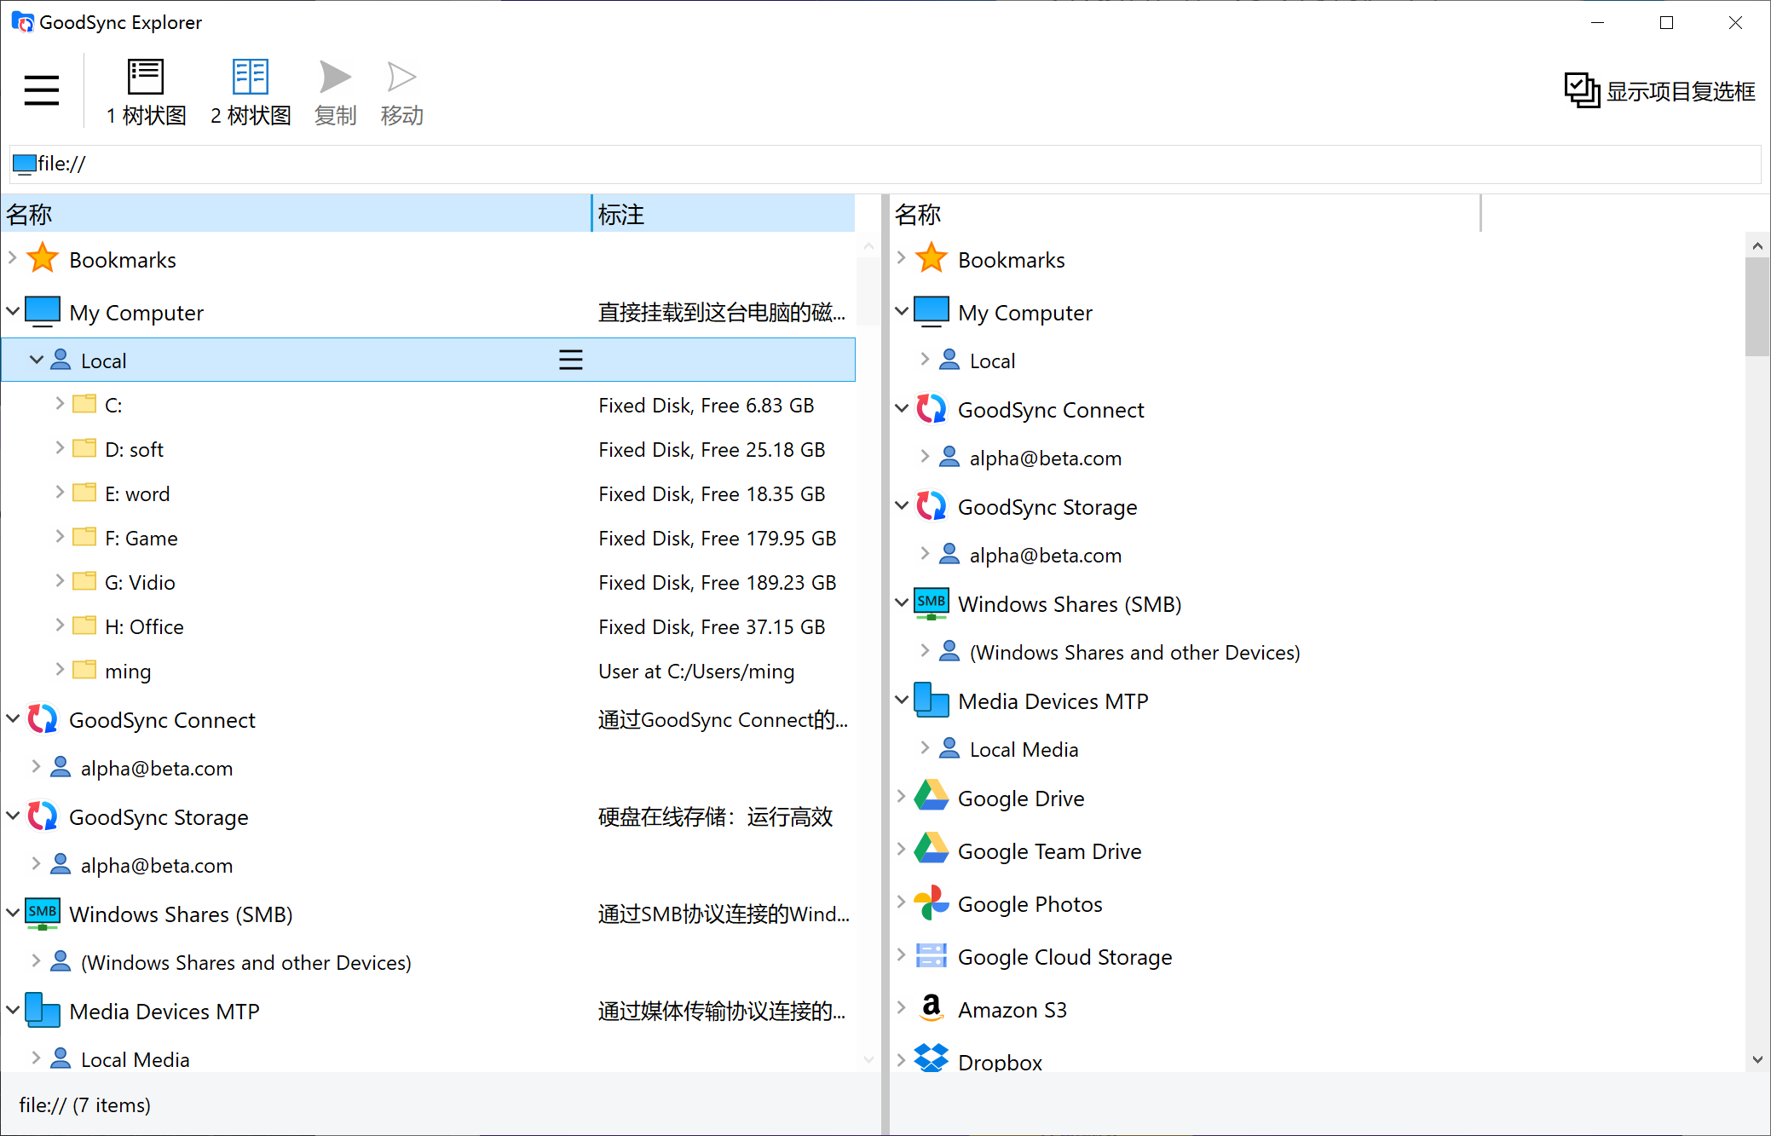
Task: Expand Amazon S3 node
Action: pyautogui.click(x=902, y=1007)
